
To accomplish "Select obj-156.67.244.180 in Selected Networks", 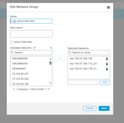I will pyautogui.click(x=81, y=59).
